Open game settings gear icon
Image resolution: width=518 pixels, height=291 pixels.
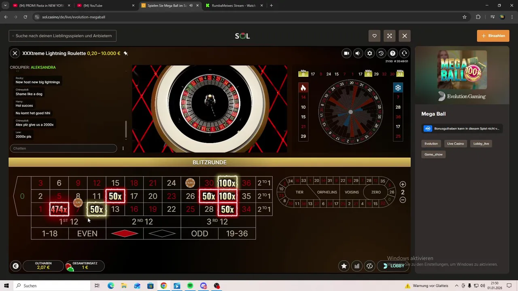[369, 53]
